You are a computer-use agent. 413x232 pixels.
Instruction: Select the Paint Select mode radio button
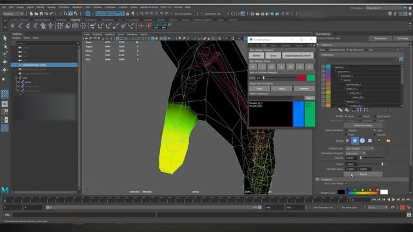click(x=375, y=116)
